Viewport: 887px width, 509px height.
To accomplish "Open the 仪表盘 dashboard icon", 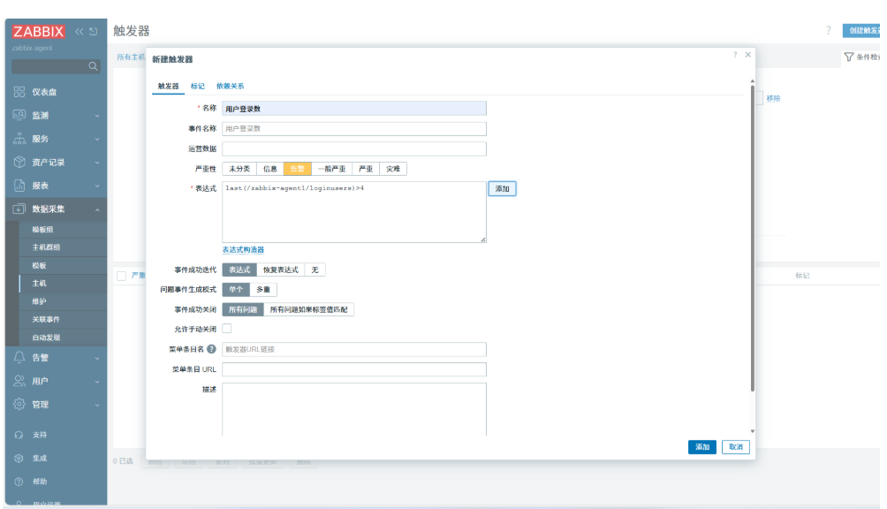I will [19, 92].
